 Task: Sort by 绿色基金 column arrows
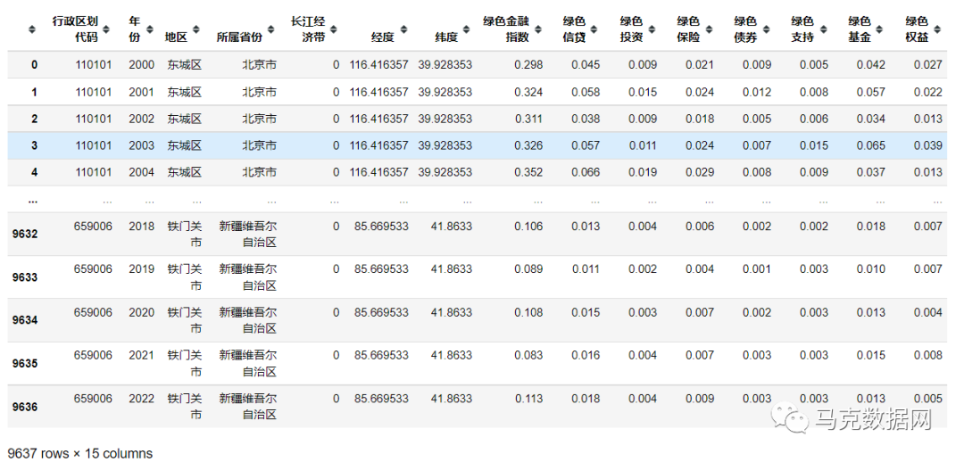point(880,29)
